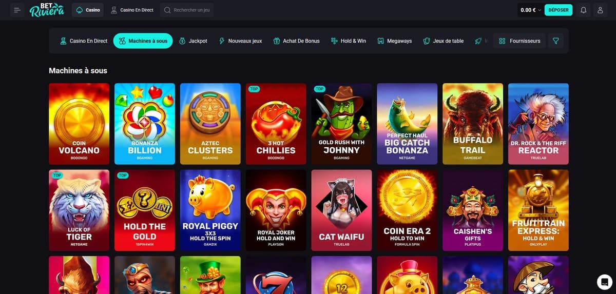Open Fournisseurs providers grid button
Viewport: 616px width, 294px height.
[519, 41]
